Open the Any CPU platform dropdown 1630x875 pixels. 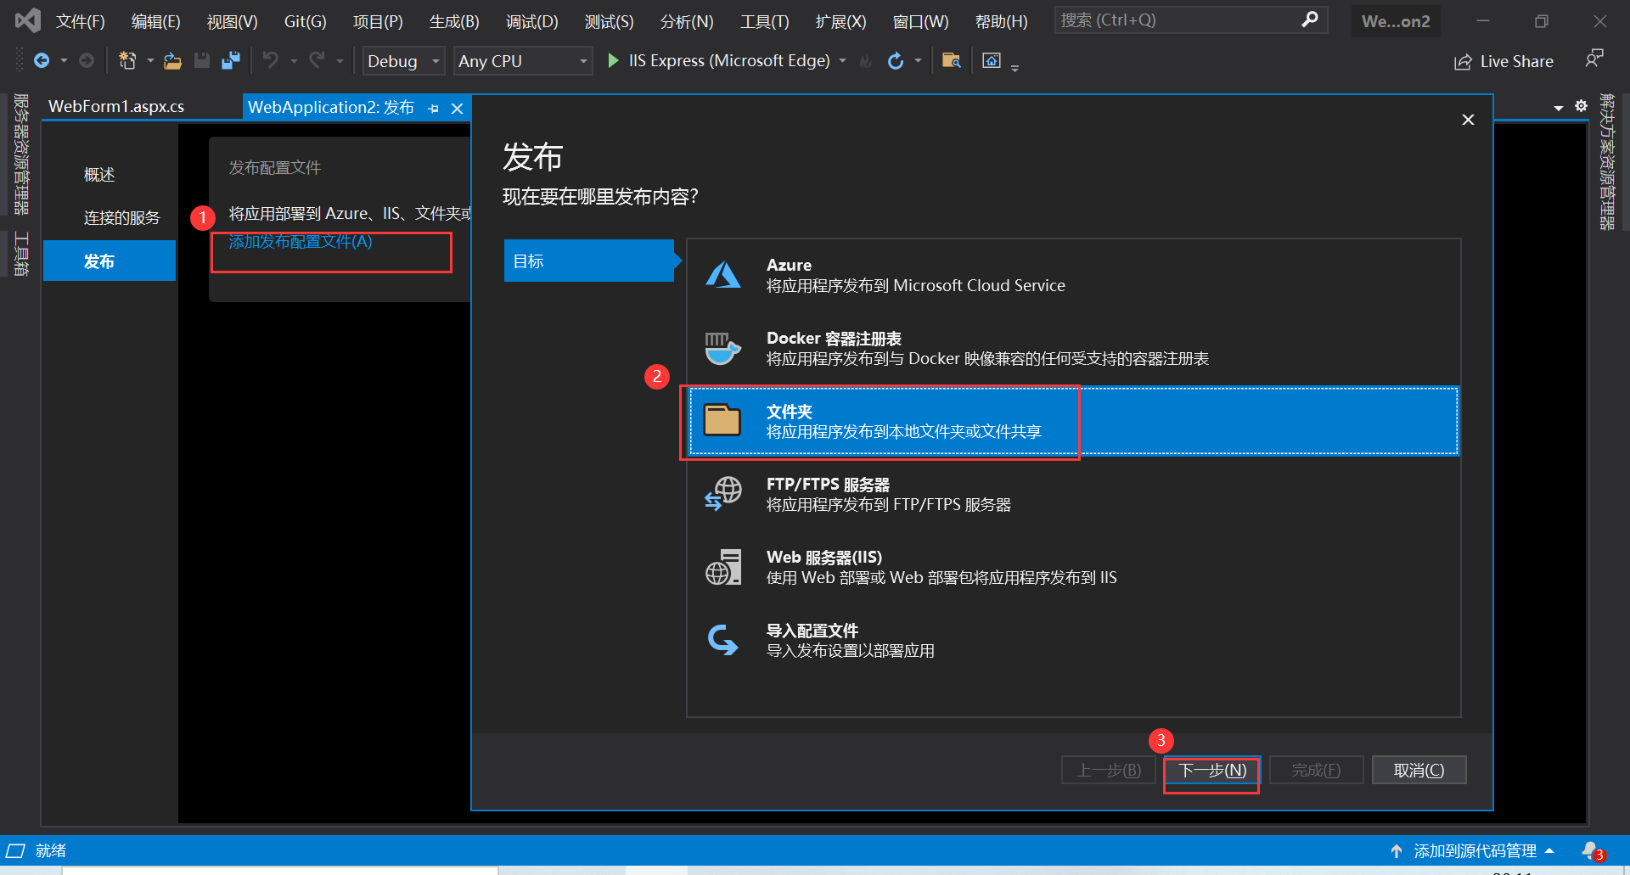click(582, 60)
